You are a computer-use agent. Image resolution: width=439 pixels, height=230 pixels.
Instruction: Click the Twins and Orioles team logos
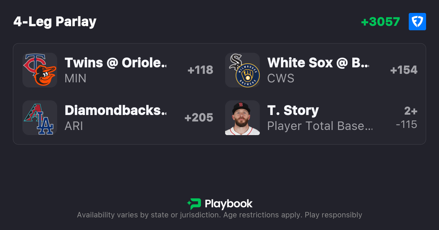[x=40, y=70]
